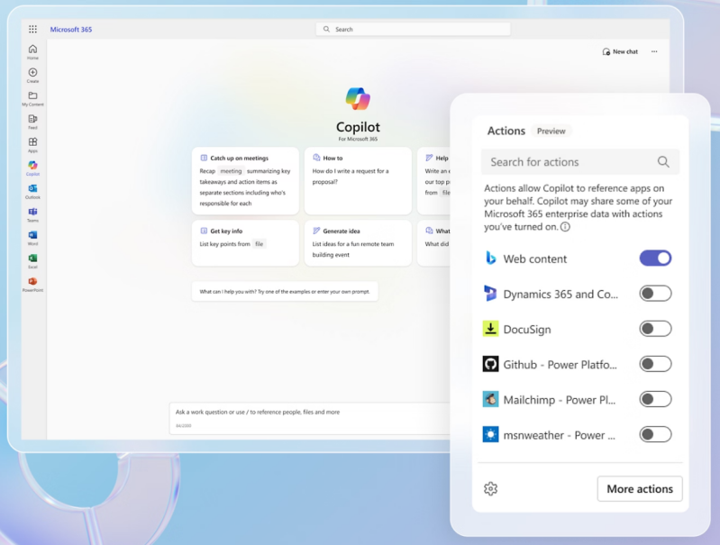Select the Generate idea prompt card

[x=358, y=243]
